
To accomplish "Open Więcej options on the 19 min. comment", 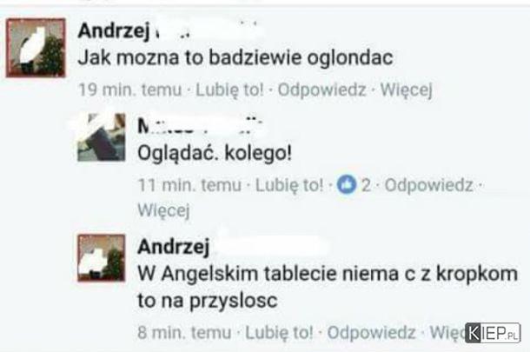I will point(407,90).
